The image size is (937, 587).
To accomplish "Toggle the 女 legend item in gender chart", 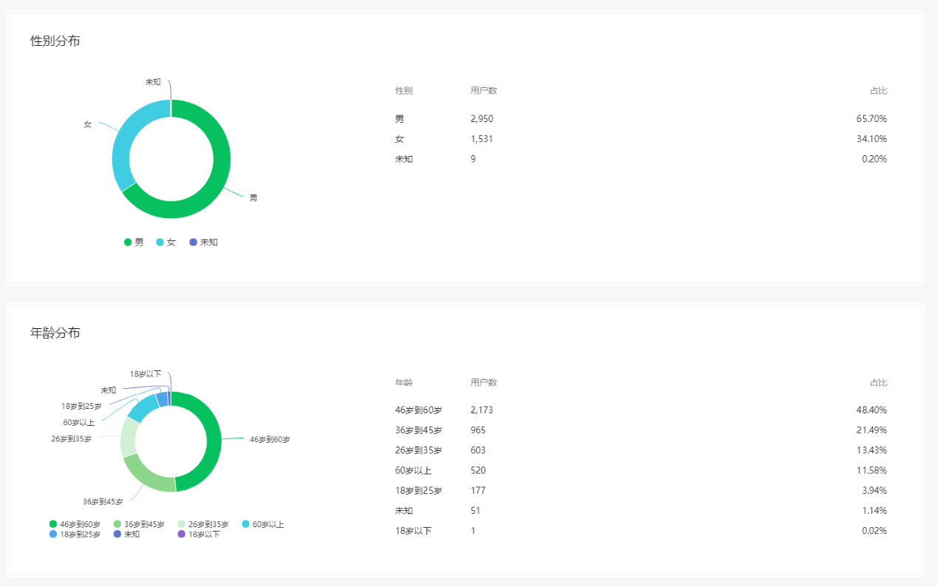I will tap(166, 242).
